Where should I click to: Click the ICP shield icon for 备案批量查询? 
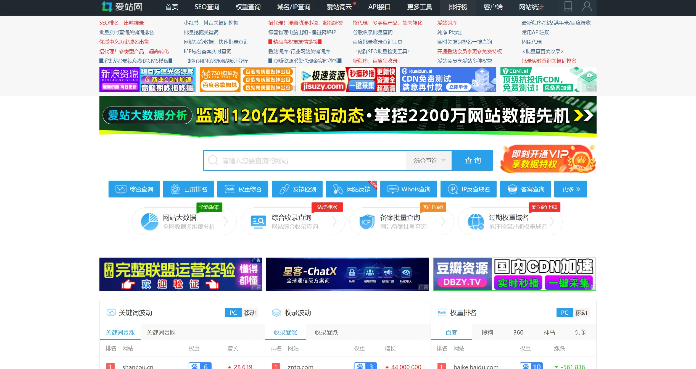point(367,222)
